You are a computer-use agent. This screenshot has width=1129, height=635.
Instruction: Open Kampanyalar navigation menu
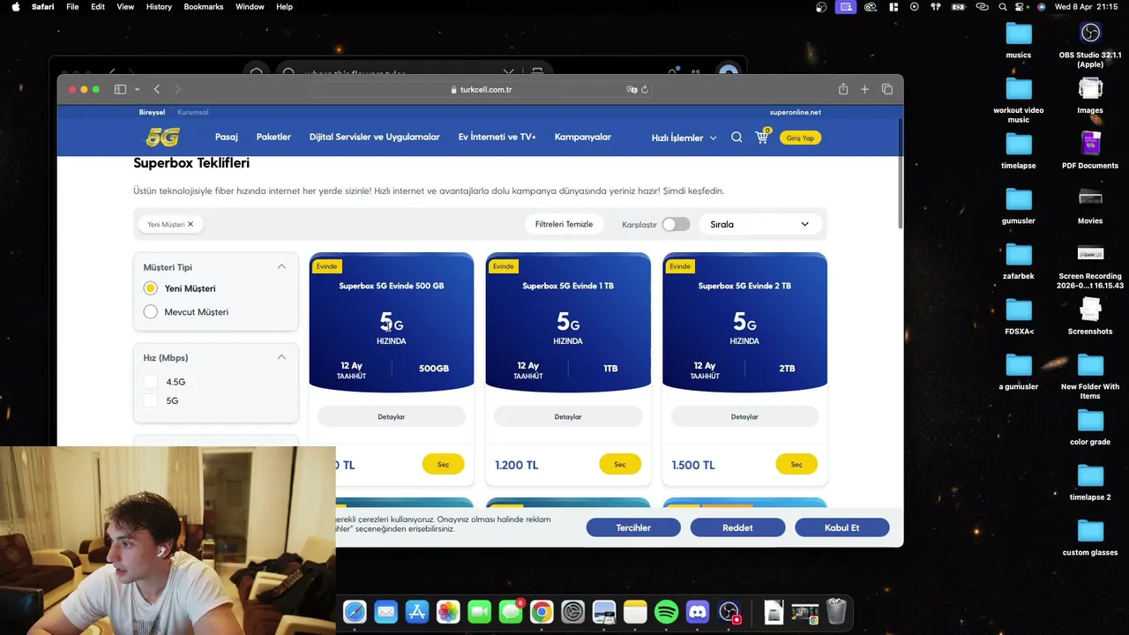(582, 137)
